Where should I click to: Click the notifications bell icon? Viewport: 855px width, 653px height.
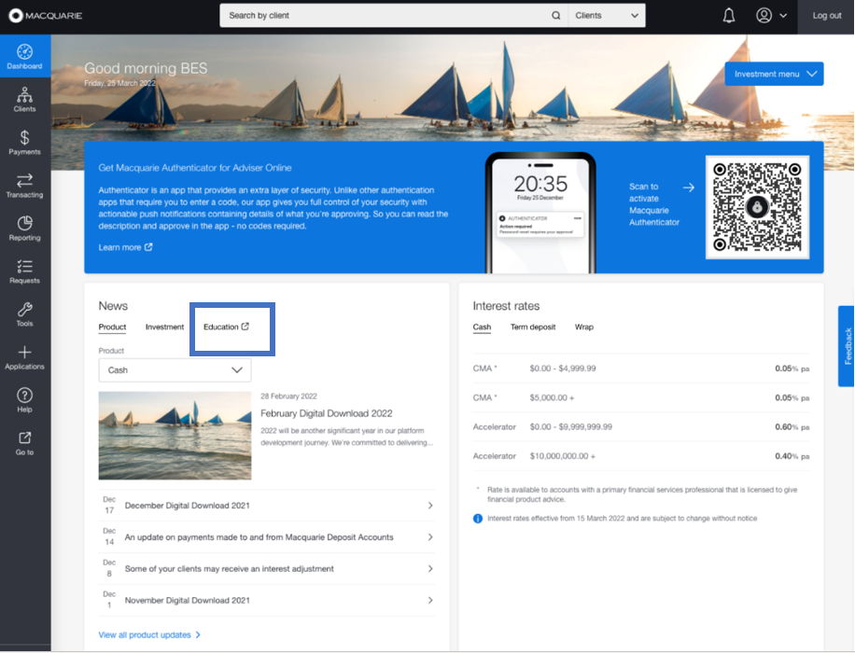pos(728,16)
